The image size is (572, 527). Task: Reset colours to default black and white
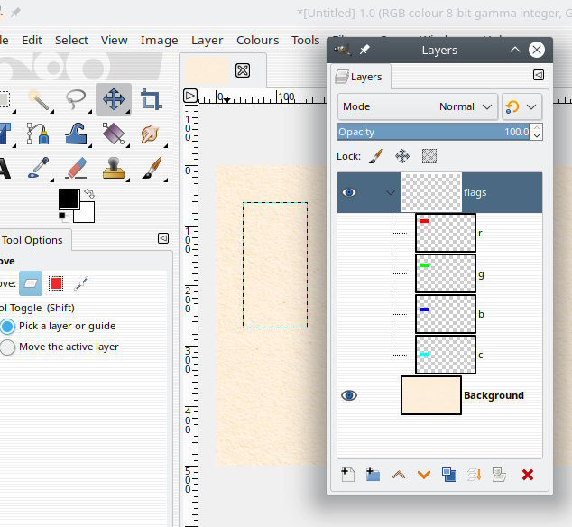(63, 217)
